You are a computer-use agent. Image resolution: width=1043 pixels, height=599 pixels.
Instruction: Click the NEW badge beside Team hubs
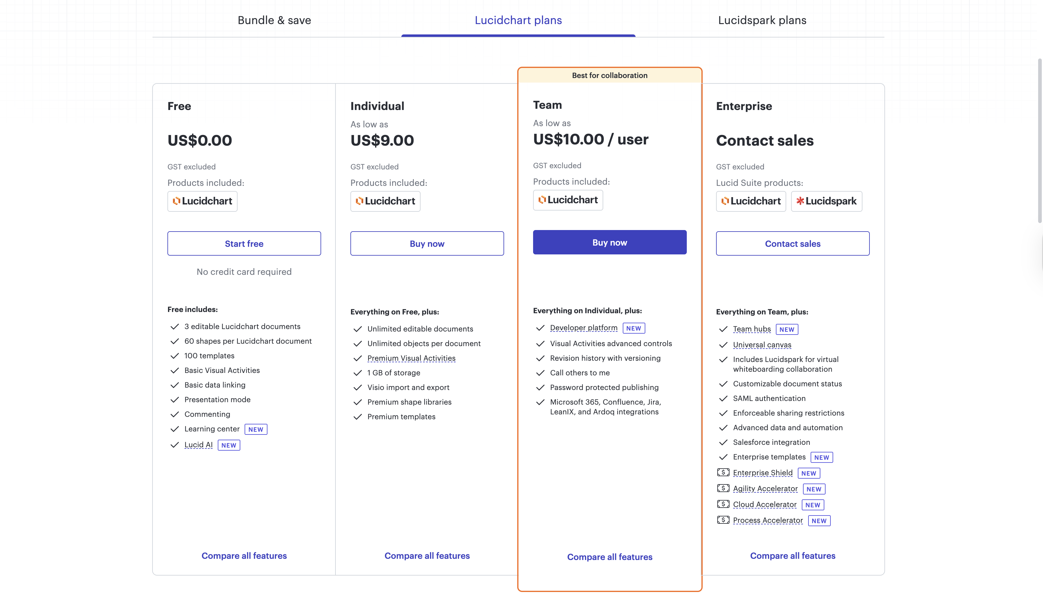787,330
